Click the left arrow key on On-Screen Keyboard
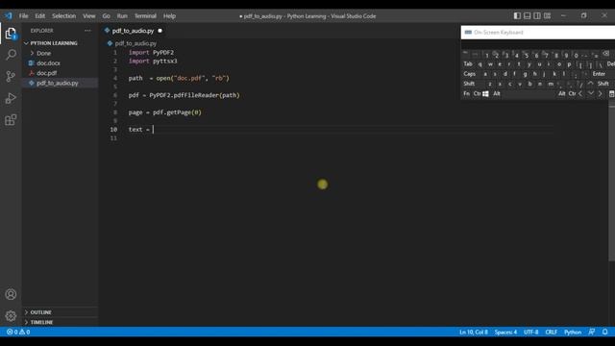Screen dimensions: 615x346 [580, 94]
